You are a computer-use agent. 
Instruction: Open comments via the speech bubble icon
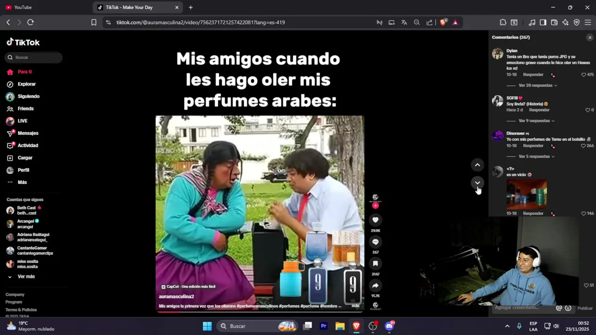[x=375, y=241]
